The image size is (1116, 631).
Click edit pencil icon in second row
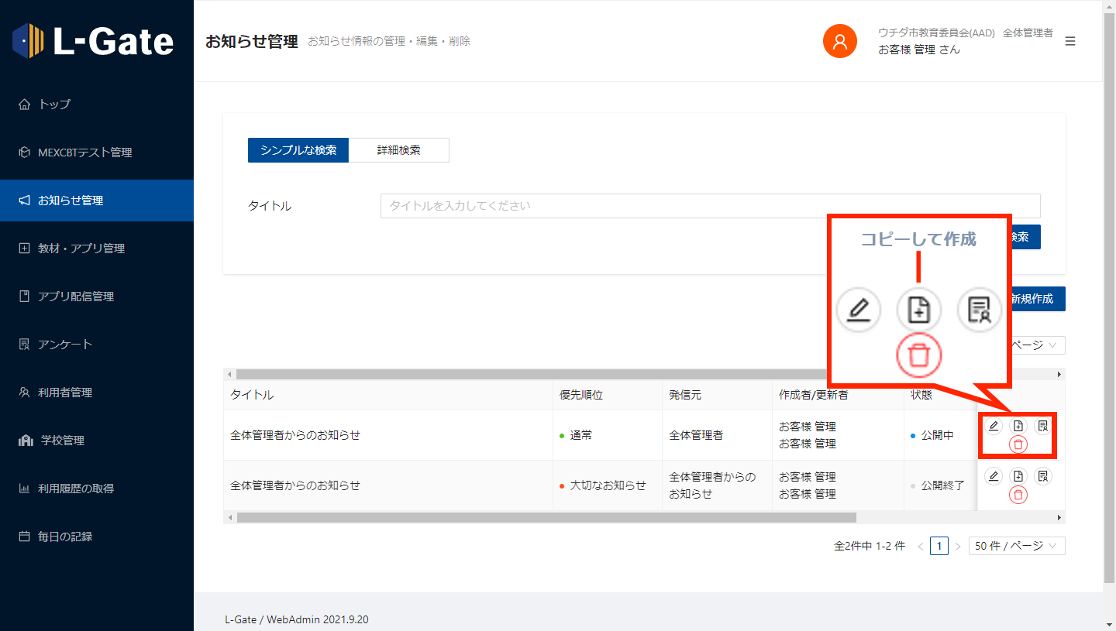[x=994, y=476]
